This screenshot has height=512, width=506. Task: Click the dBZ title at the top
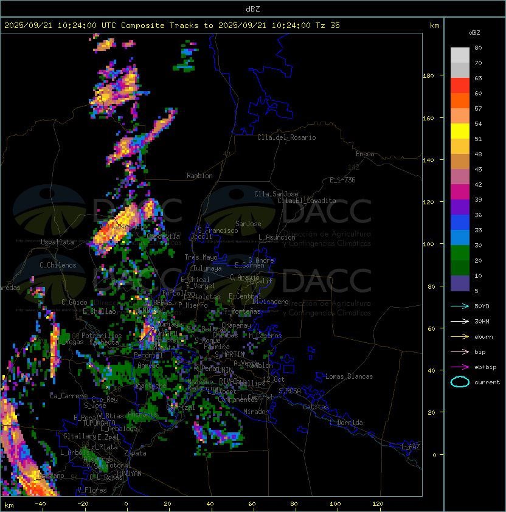click(253, 9)
